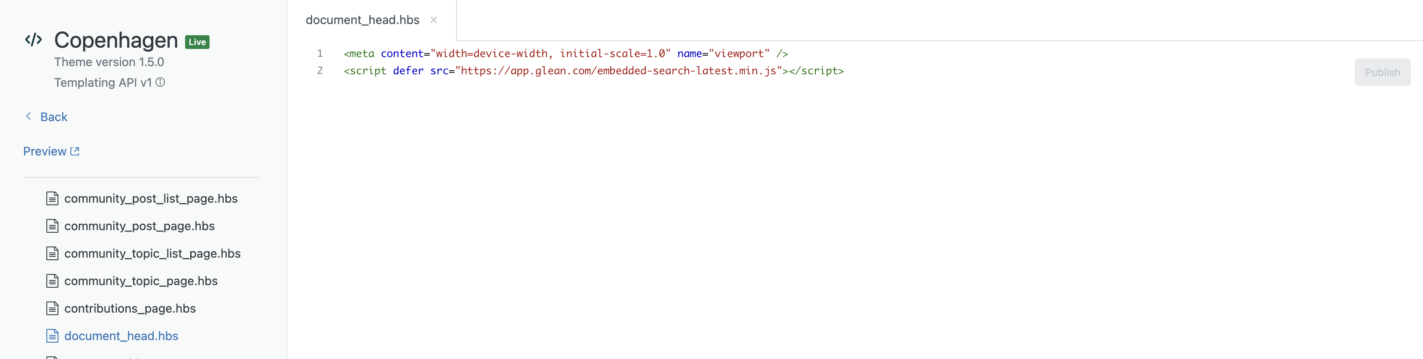Open community_post_list_page.hbs template
Screen dimensions: 1423x359
(151, 198)
